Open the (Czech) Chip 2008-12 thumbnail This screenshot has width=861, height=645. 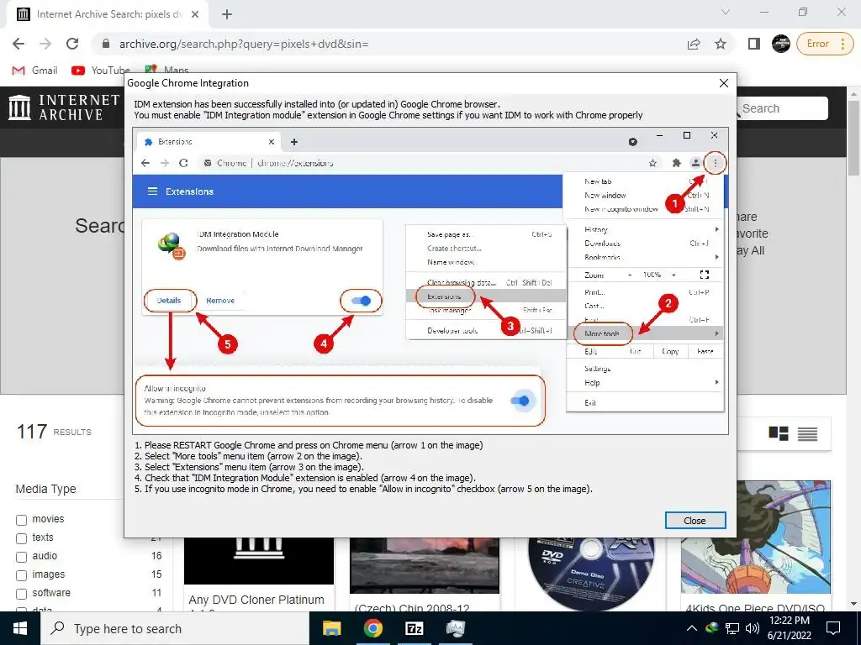click(425, 565)
